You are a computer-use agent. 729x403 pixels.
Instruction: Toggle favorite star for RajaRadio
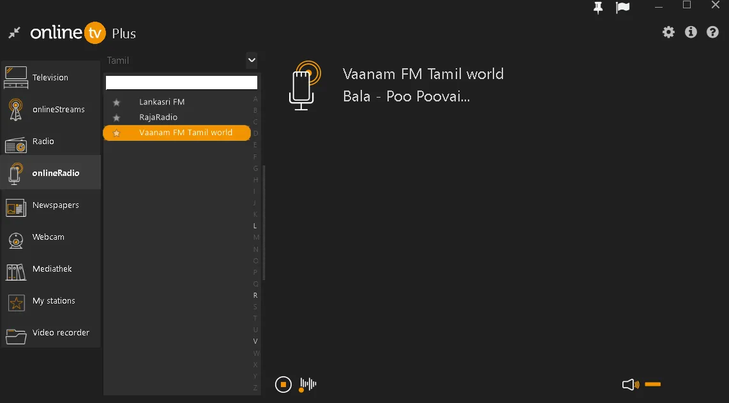tap(116, 117)
